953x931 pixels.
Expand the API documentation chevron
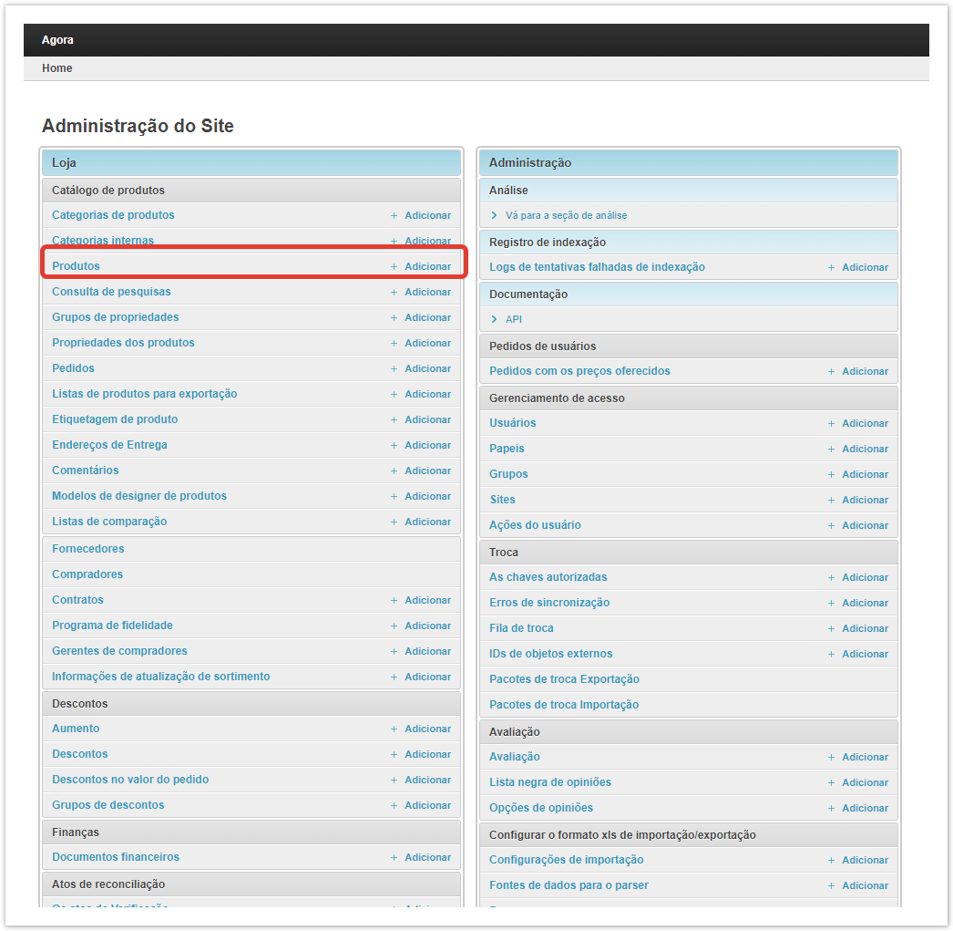coord(495,319)
